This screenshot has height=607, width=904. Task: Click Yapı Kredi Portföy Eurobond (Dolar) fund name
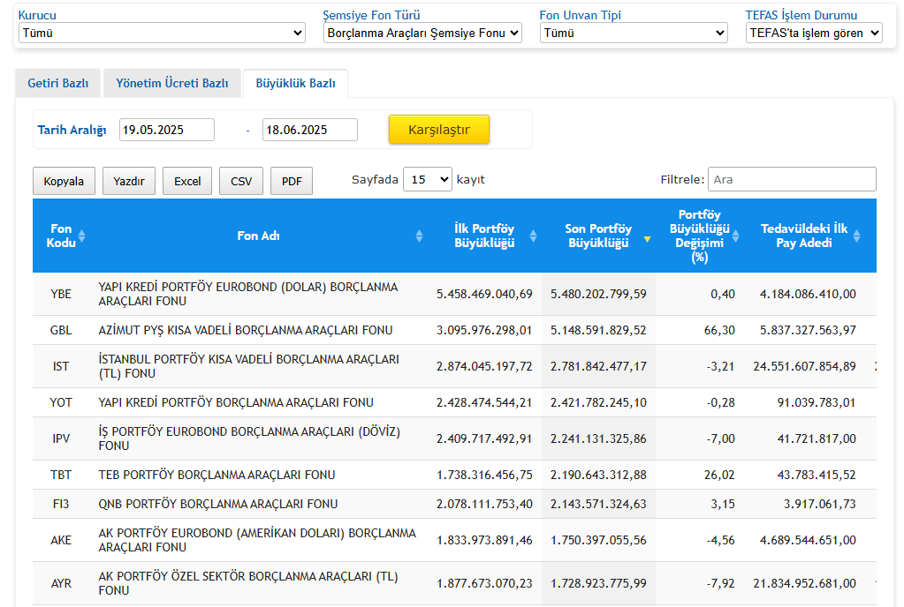[x=248, y=294]
